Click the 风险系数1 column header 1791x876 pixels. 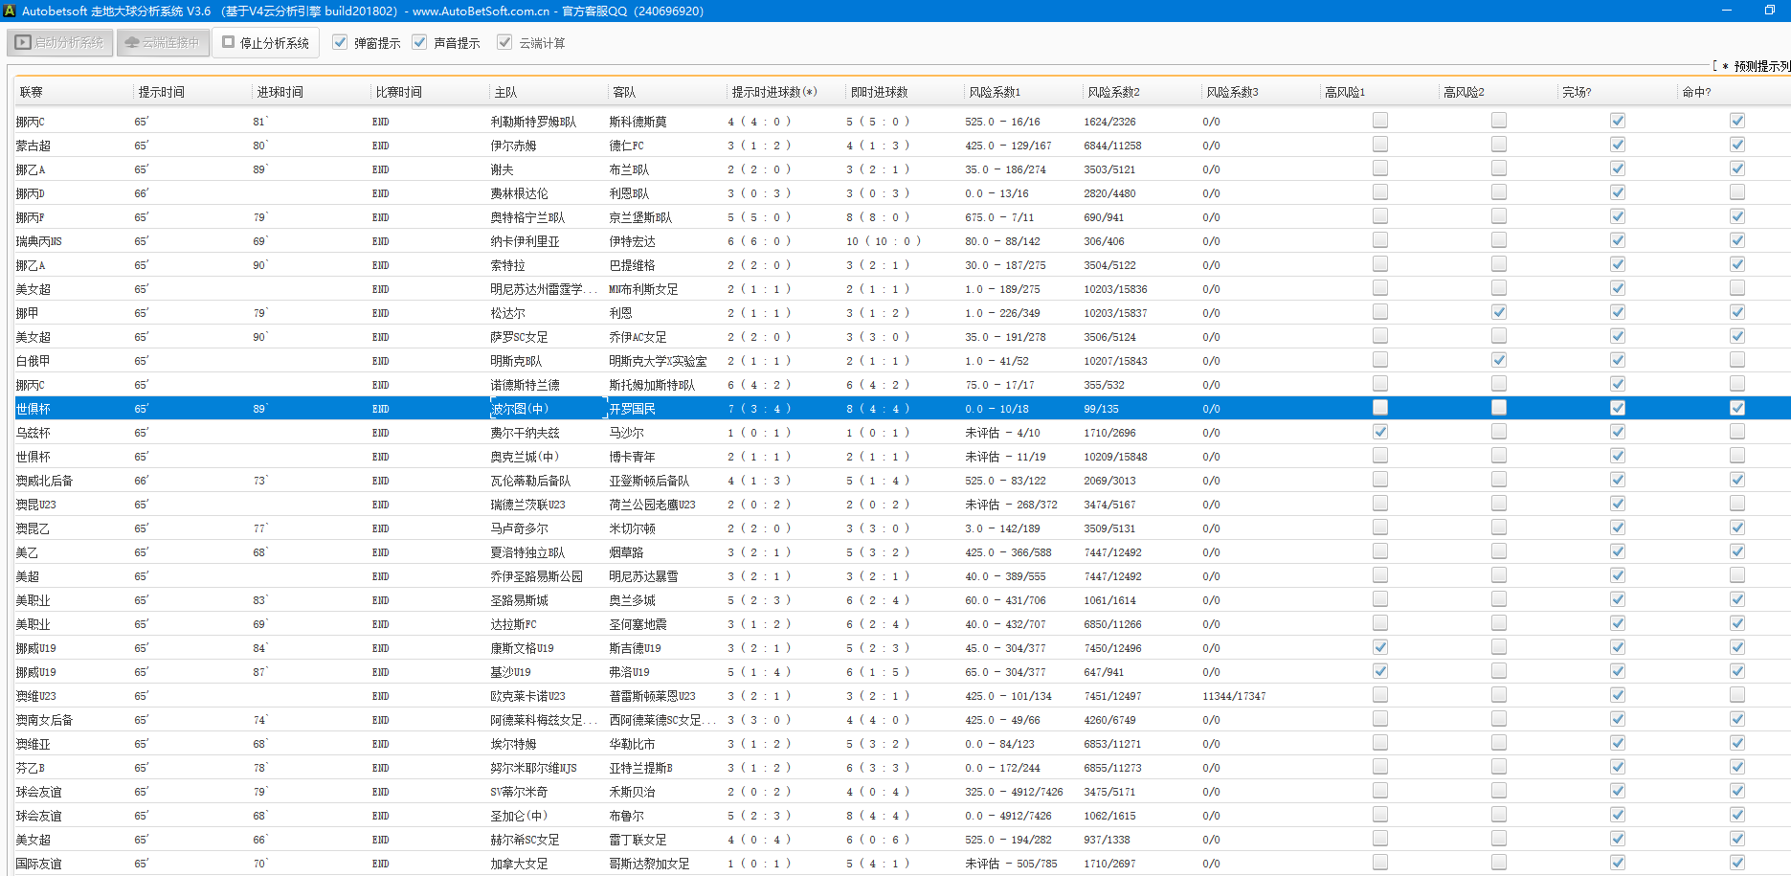coord(994,92)
